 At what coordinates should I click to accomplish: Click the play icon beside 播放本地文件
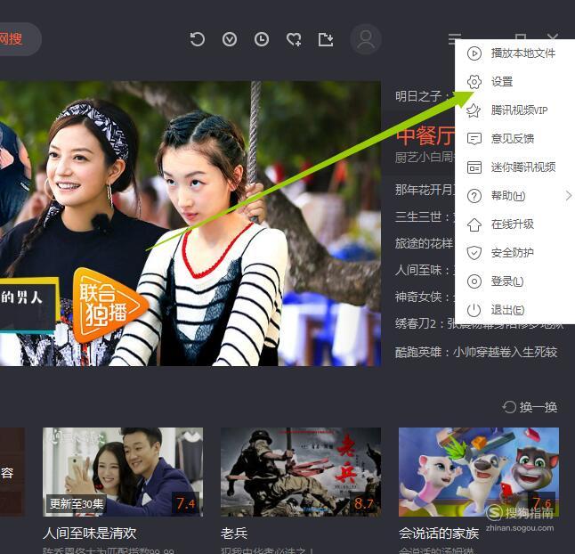[x=474, y=53]
